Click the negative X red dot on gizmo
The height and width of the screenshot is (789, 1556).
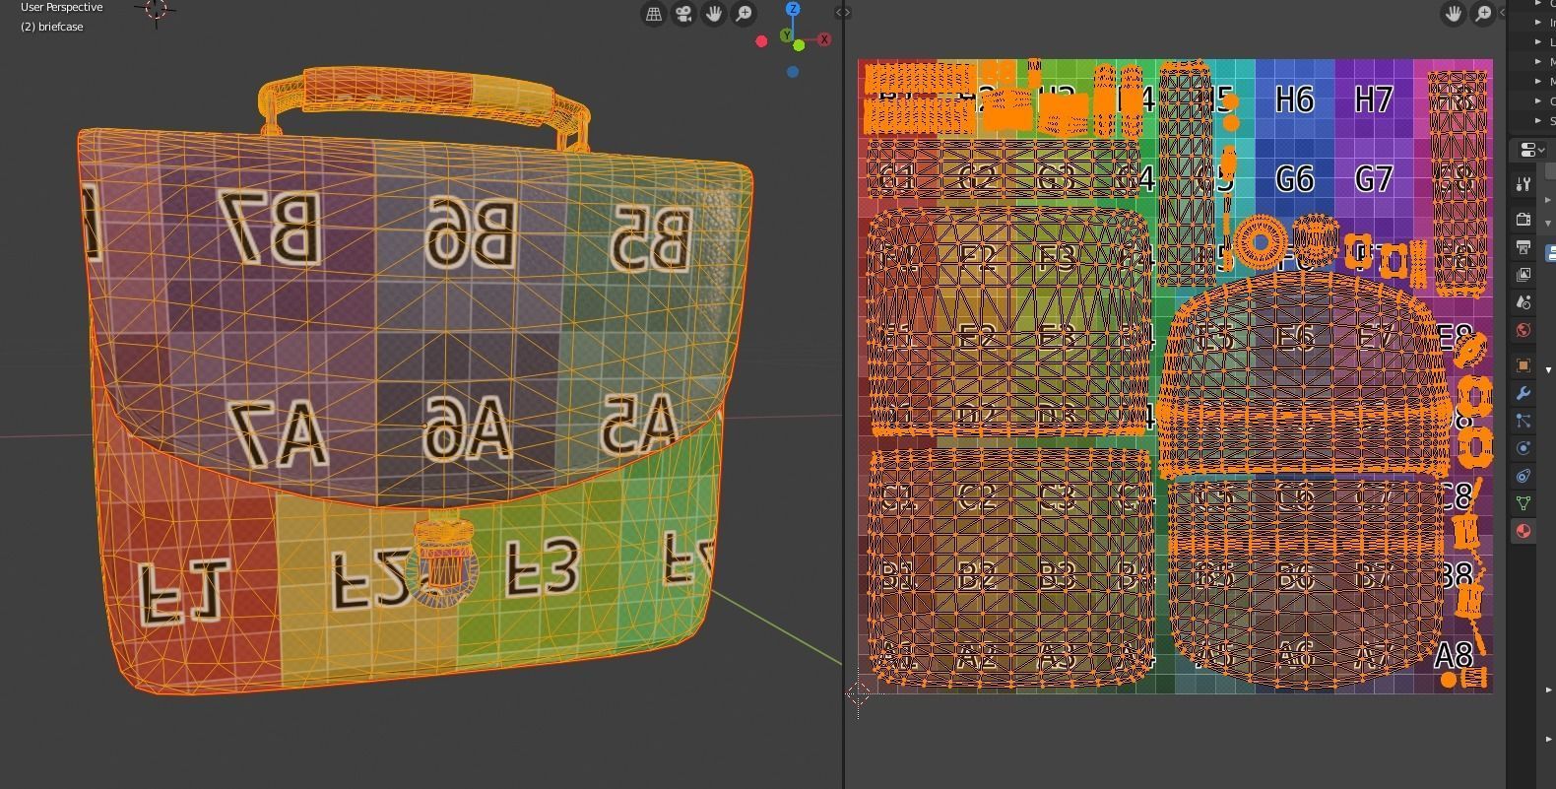click(761, 40)
